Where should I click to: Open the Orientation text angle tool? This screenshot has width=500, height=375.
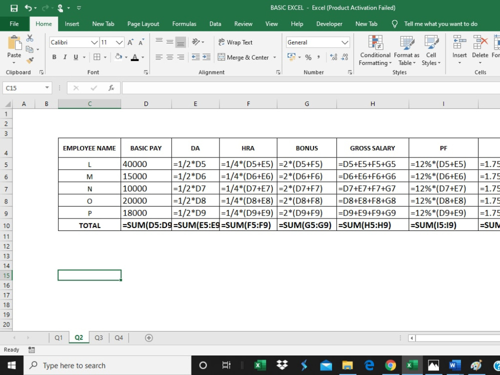(196, 42)
